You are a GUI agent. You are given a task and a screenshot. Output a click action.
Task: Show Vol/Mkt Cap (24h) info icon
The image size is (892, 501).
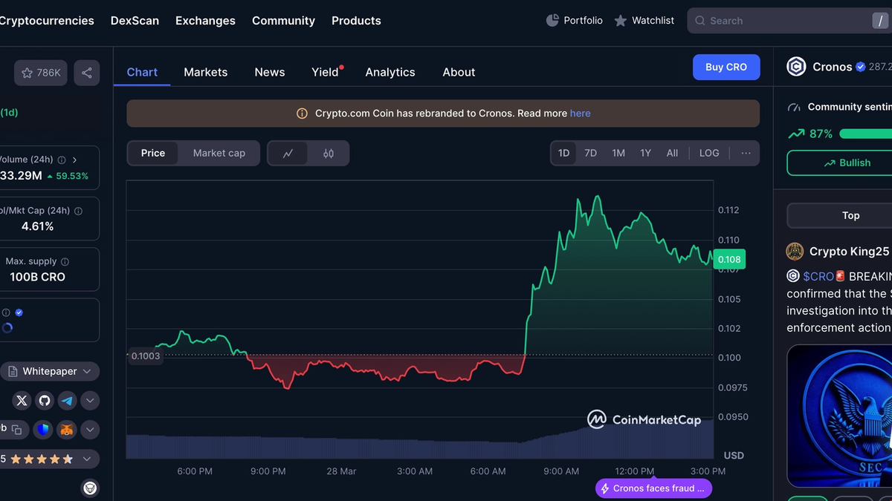coord(78,211)
